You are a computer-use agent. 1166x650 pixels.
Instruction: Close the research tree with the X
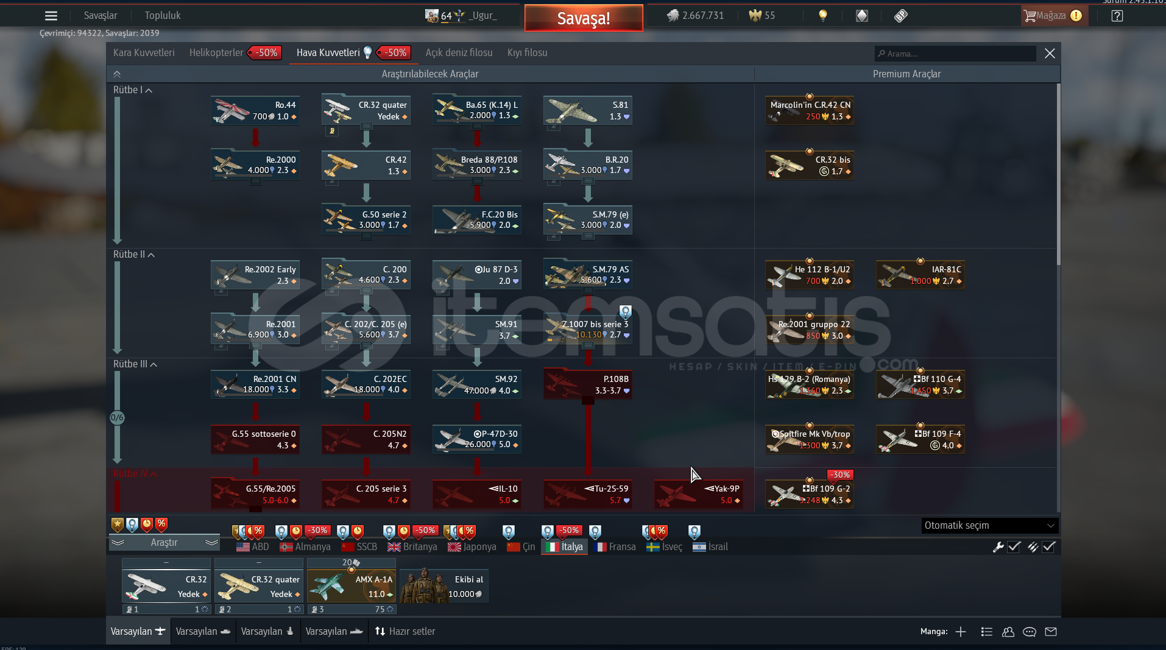pos(1050,54)
